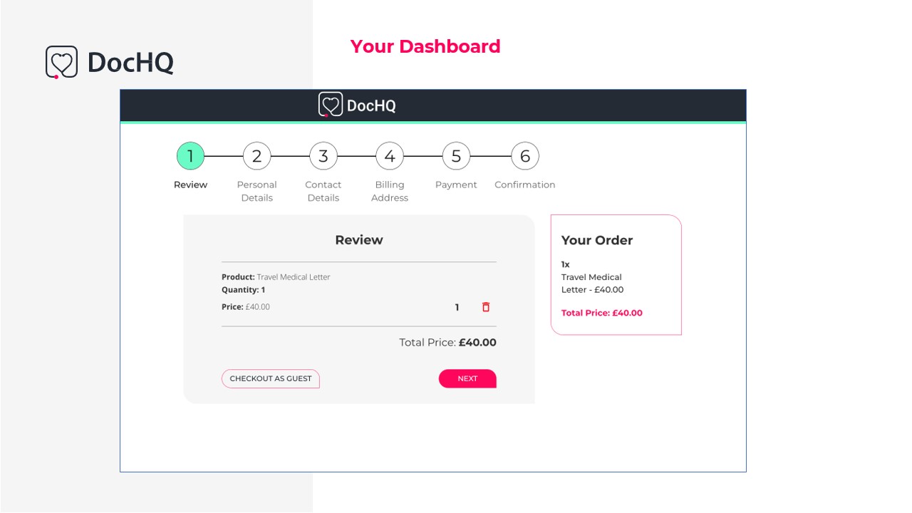Jump to step 3 Contact Details circle
The width and height of the screenshot is (912, 513).
point(323,156)
